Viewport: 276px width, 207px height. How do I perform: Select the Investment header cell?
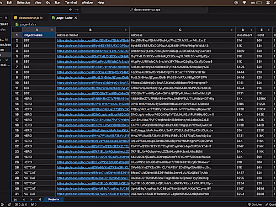(245, 35)
